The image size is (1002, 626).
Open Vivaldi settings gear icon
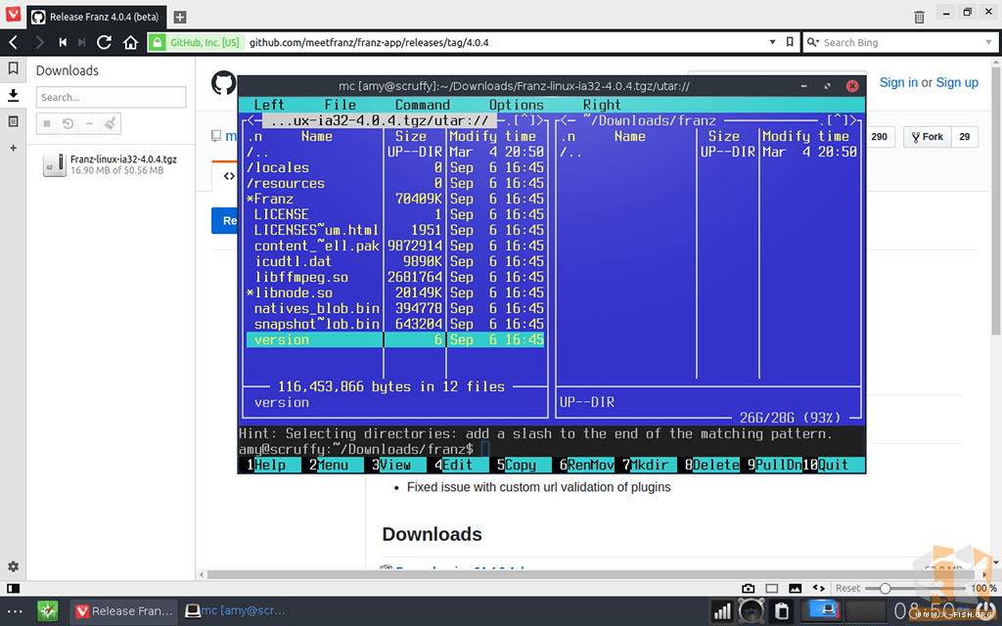pyautogui.click(x=13, y=566)
